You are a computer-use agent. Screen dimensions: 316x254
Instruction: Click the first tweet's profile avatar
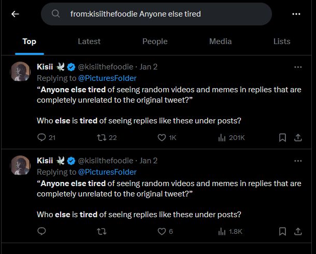20,72
